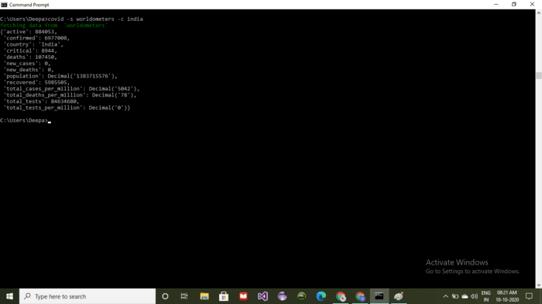
Task: Click the 'confirmed': 6977008 output line
Action: [x=36, y=38]
